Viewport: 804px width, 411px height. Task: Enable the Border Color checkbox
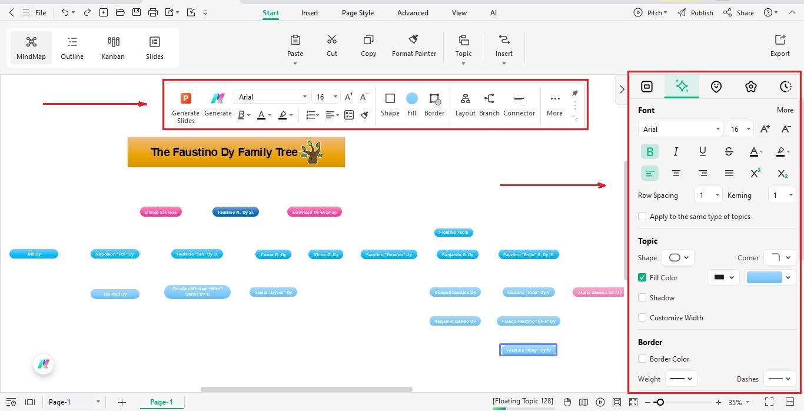click(x=642, y=359)
